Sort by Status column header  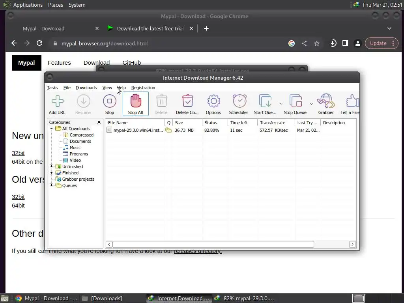click(x=215, y=123)
